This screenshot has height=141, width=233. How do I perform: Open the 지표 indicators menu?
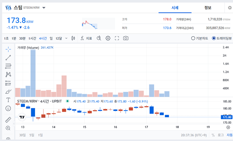(86, 38)
